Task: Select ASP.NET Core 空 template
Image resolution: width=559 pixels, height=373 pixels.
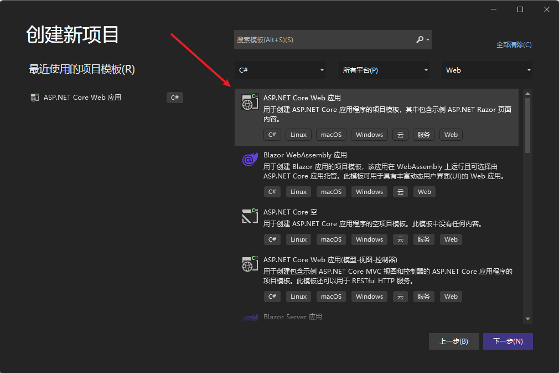Action: coord(376,226)
